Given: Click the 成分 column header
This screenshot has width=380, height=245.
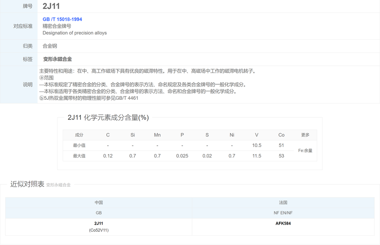Looking at the screenshot, I should click(x=79, y=135).
